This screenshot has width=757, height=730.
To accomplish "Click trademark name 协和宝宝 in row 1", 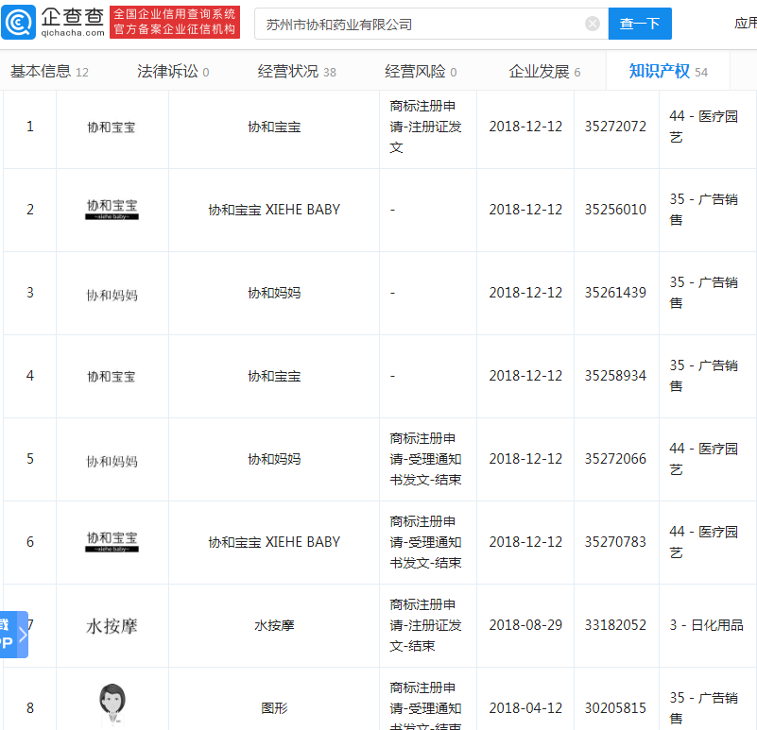I will [274, 127].
